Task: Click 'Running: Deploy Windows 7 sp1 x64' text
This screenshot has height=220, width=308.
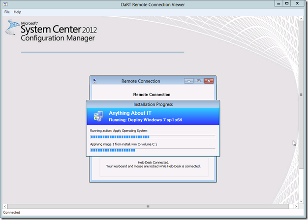Action: click(x=145, y=120)
